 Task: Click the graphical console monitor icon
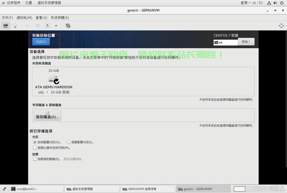click(x=6, y=25)
